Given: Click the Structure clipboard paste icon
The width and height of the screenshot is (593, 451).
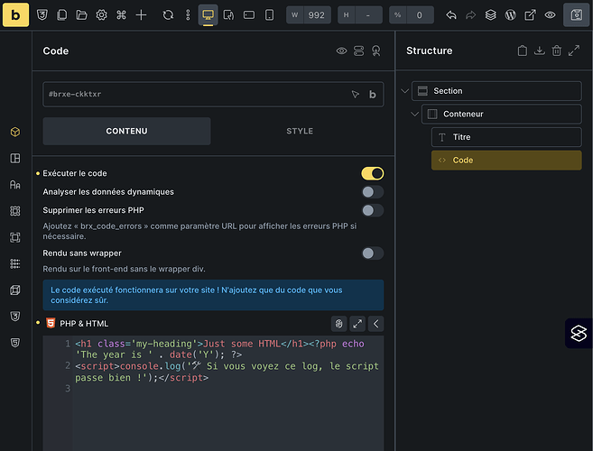Looking at the screenshot, I should point(523,51).
